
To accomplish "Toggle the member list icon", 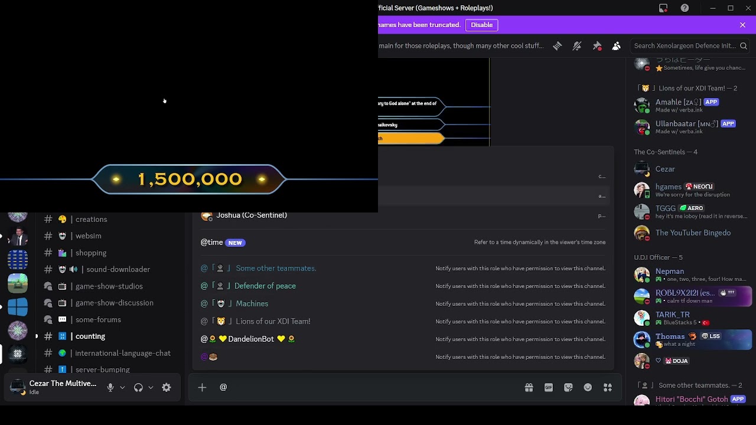I will 617,46.
